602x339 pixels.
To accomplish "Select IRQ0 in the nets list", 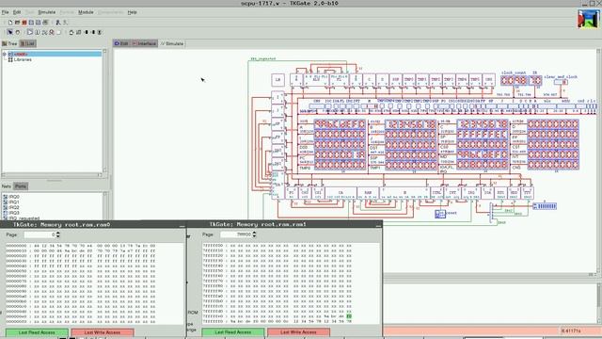I will pyautogui.click(x=14, y=197).
